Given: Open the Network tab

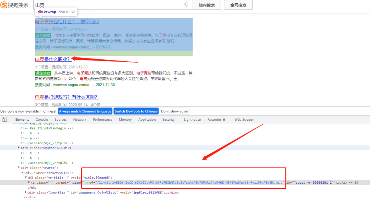Looking at the screenshot, I should [80, 120].
